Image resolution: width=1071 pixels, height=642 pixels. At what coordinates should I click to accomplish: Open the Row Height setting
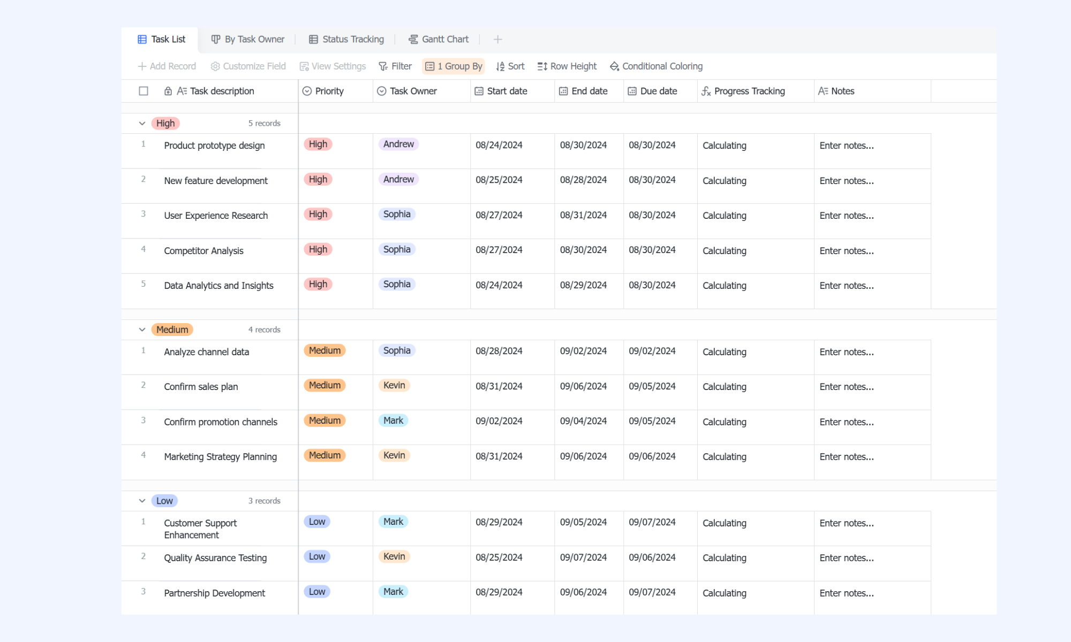tap(567, 66)
